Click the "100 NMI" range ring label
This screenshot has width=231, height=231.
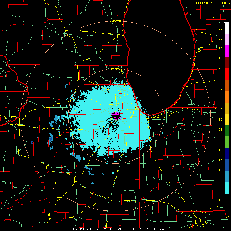(x=115, y=21)
